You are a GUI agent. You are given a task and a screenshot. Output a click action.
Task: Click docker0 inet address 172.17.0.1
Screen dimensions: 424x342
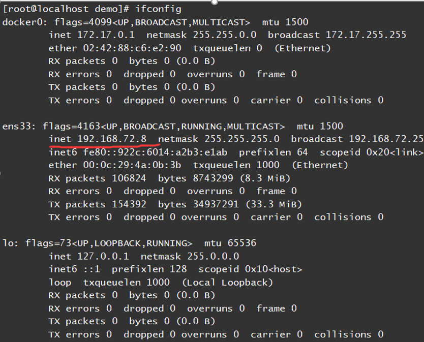[x=106, y=35]
